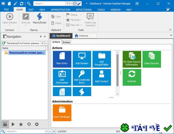174x134 pixels.
Task: Expand the data source dropdown
Action: point(42,43)
